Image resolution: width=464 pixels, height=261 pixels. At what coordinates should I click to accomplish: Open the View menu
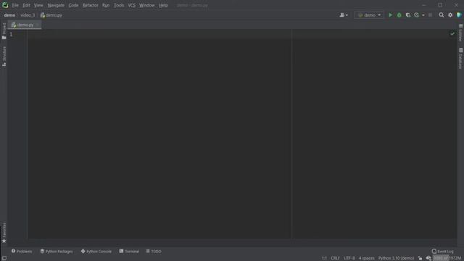[x=38, y=5]
